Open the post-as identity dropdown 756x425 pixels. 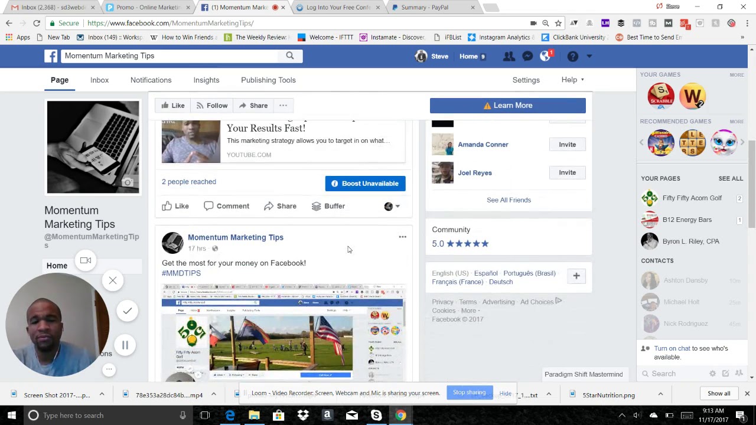[x=392, y=206]
